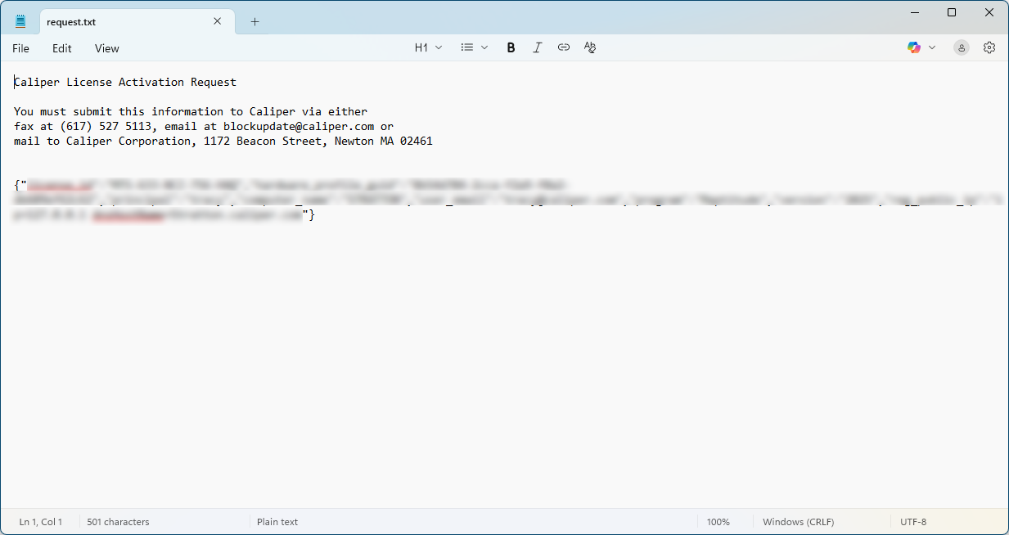This screenshot has height=535, width=1009.
Task: Select the request.txt tab
Action: (123, 21)
